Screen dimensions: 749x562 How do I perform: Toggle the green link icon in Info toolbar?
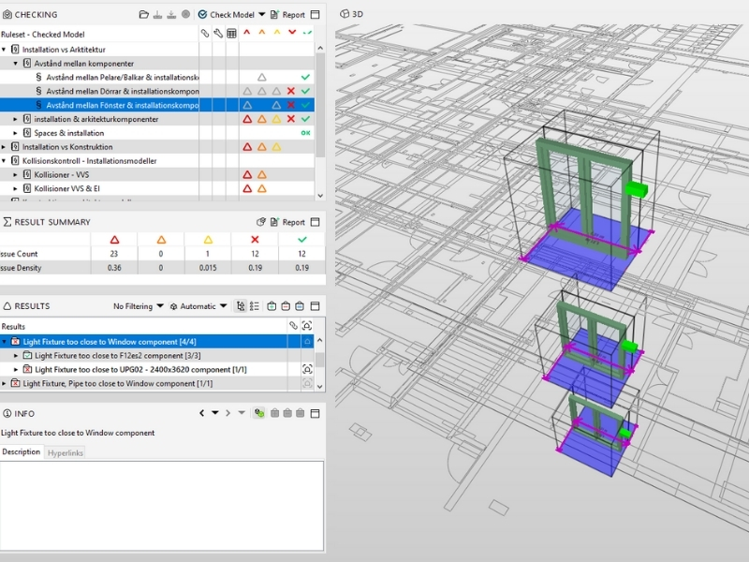[x=259, y=413]
